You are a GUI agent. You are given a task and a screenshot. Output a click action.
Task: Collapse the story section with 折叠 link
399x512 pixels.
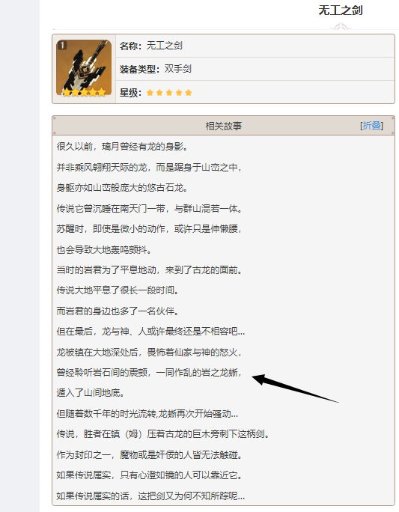point(372,126)
